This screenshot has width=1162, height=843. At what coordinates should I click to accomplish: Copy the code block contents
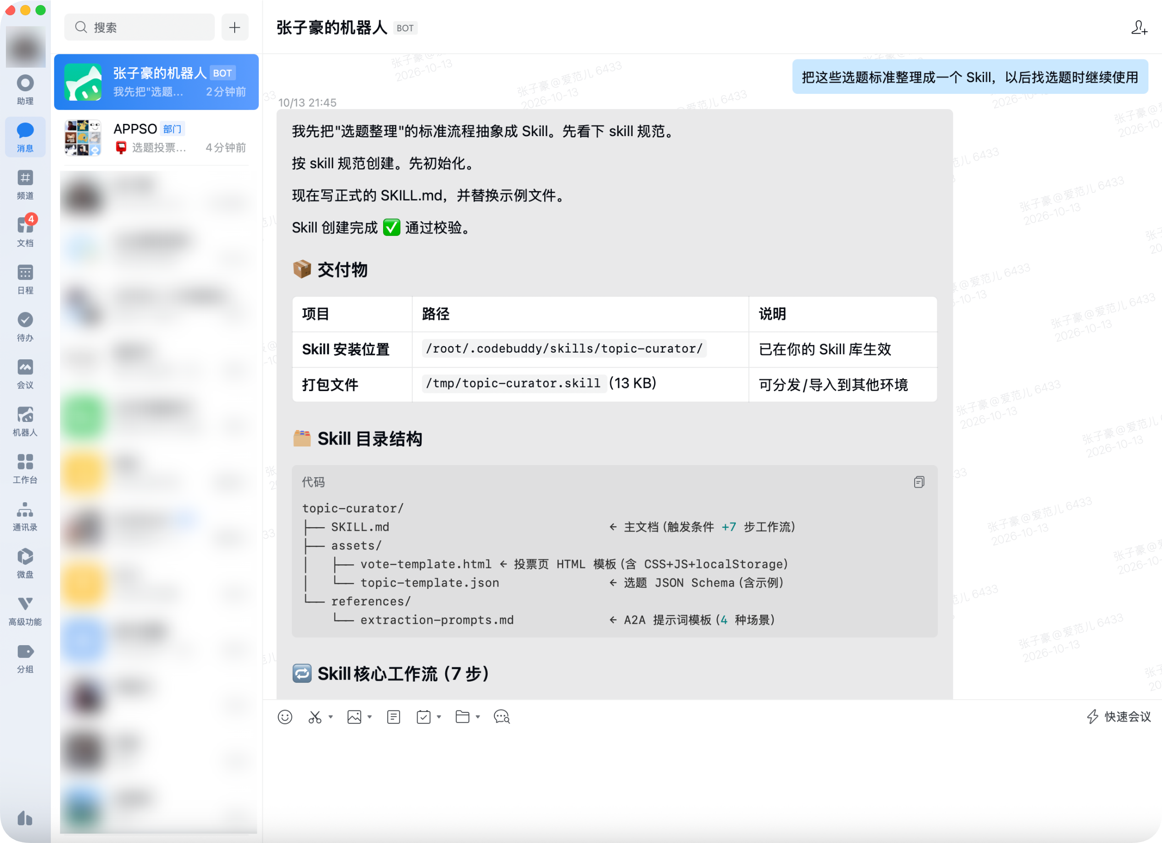(919, 482)
